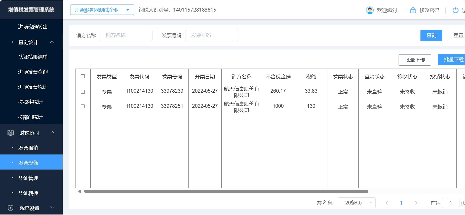Click the 查询 search button
The image size is (465, 215).
(431, 35)
